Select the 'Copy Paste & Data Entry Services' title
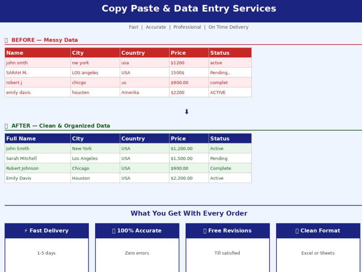The image size is (362, 272). tap(189, 9)
